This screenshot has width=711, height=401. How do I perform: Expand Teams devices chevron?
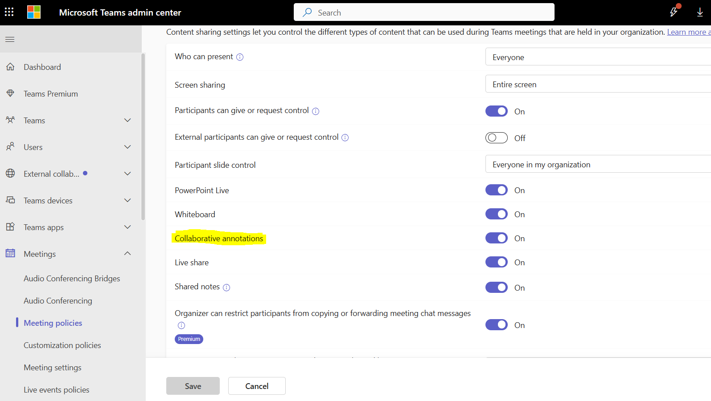point(127,200)
